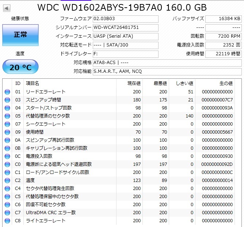Select the ライトエラーレート row name

[x=46, y=221]
